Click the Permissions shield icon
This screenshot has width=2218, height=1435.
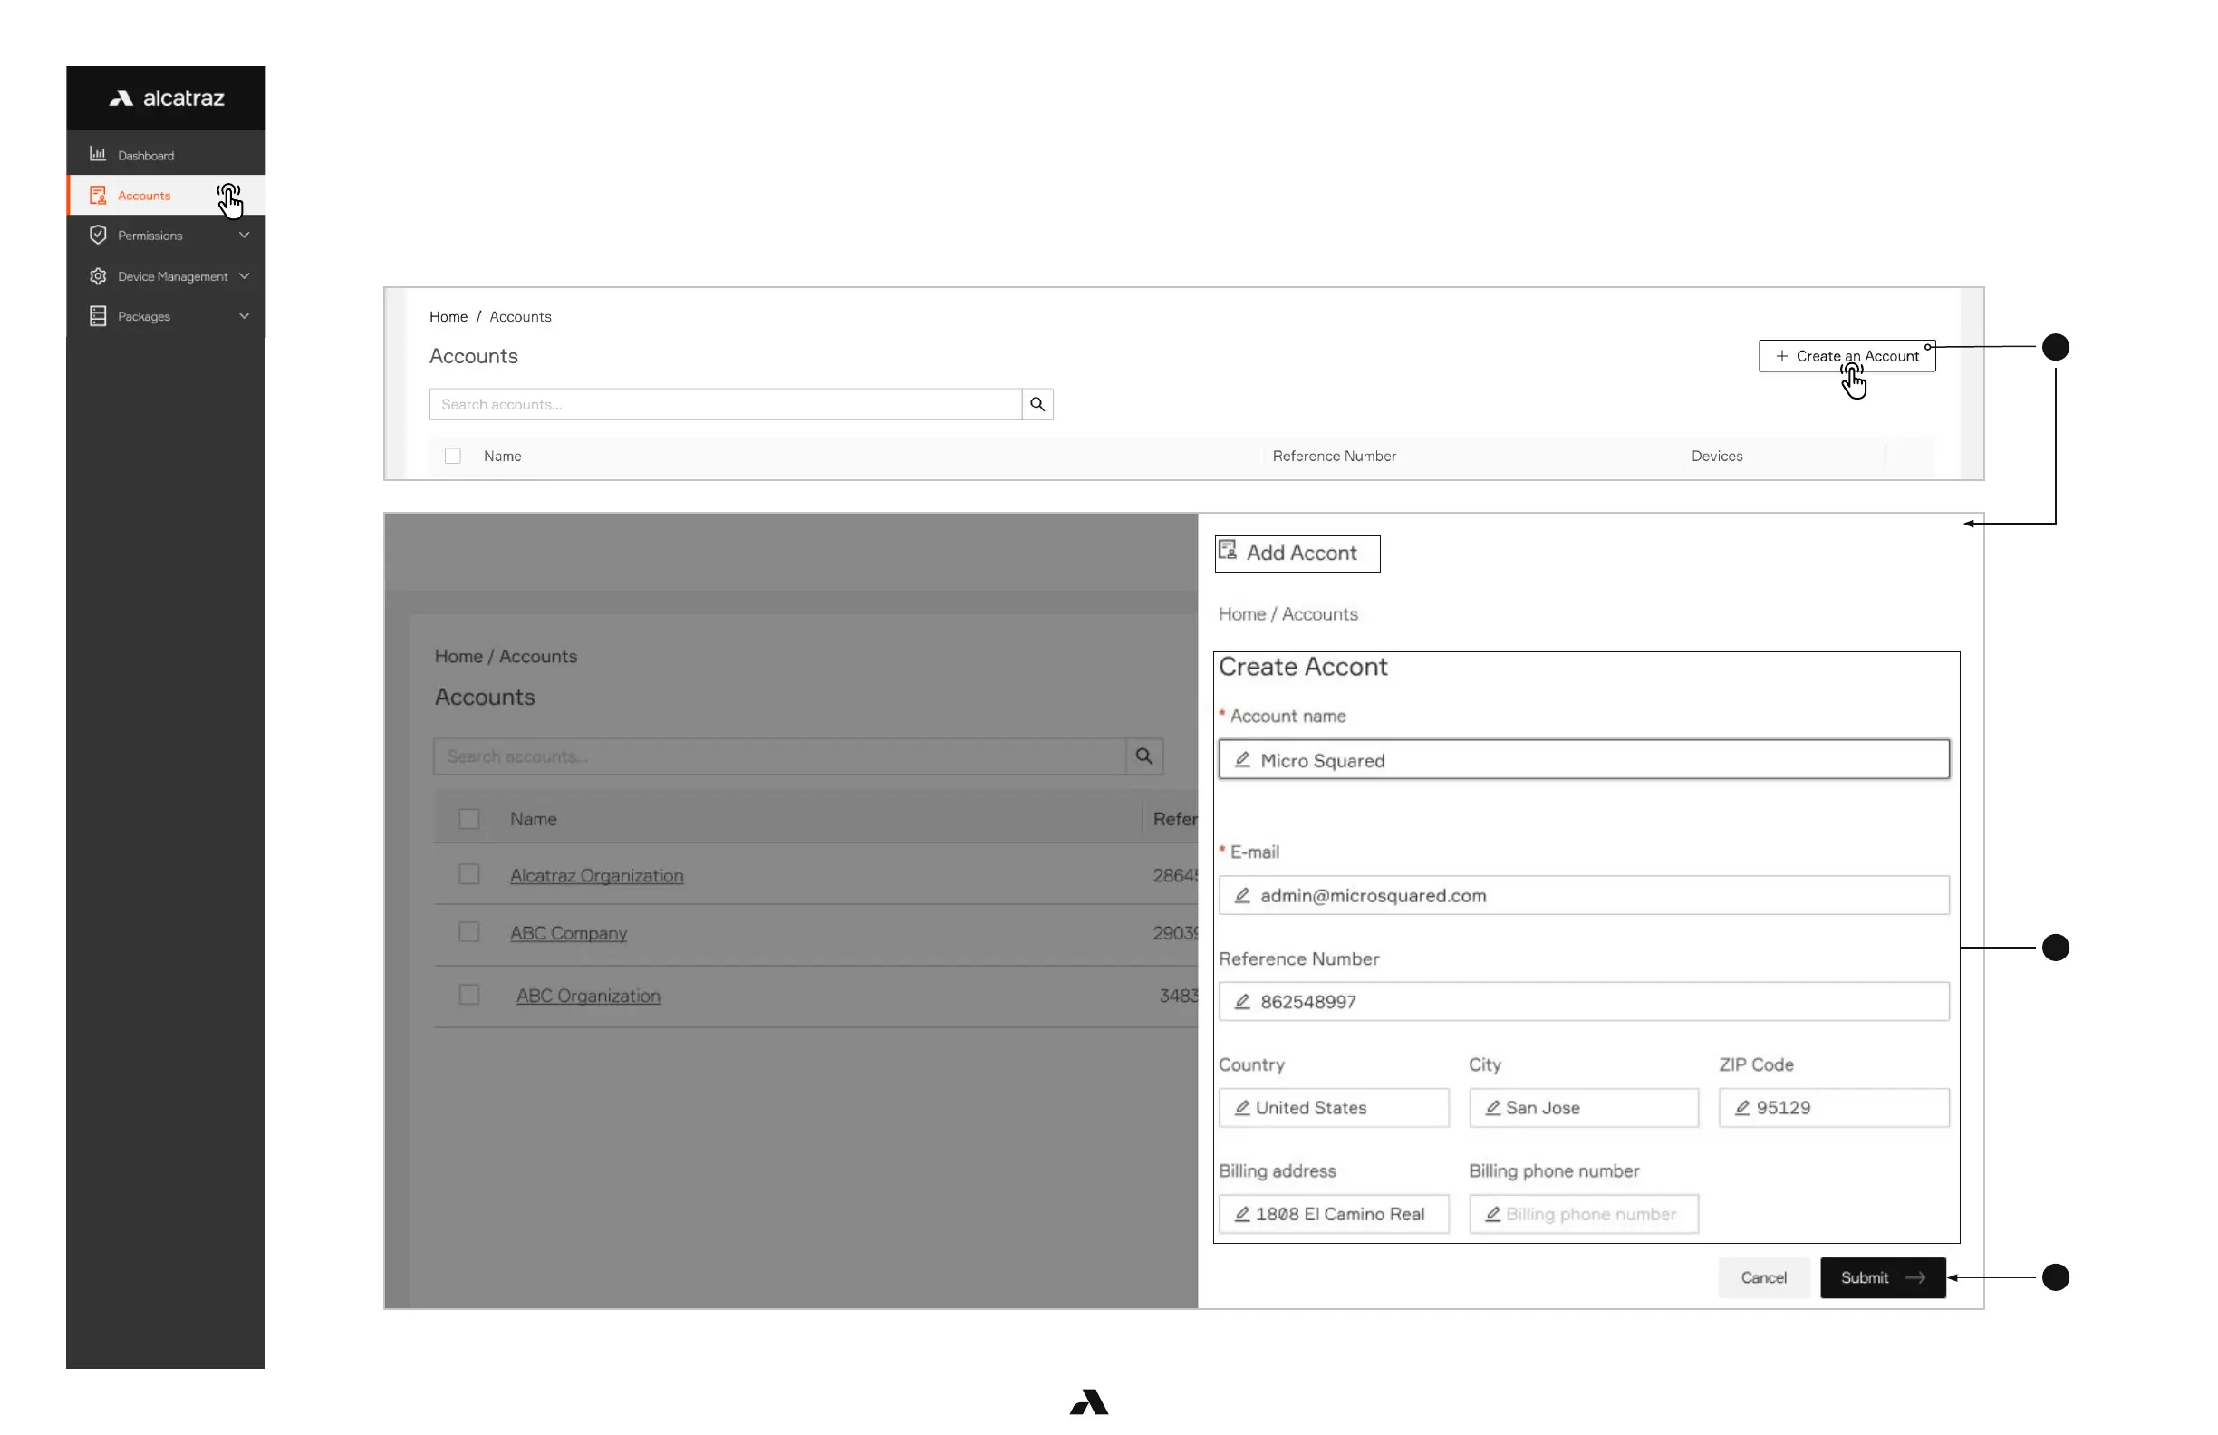[x=97, y=235]
